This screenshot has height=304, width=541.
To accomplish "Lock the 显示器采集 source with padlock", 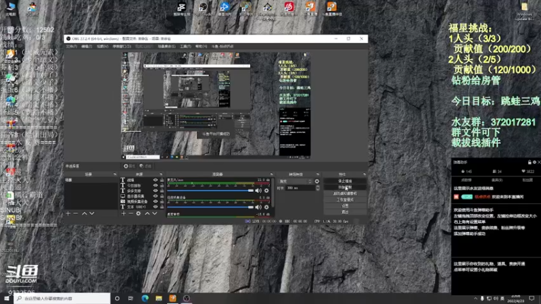I will (x=162, y=196).
